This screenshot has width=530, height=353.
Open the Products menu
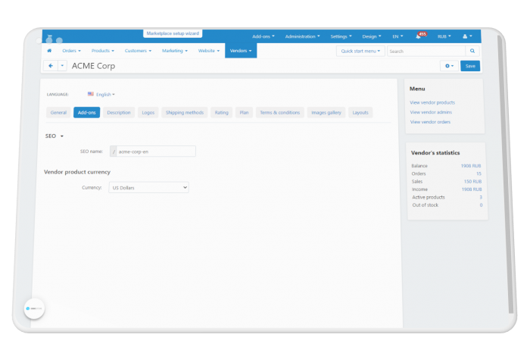[x=103, y=51]
